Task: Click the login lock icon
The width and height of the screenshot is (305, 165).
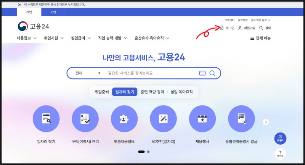Action: (x=222, y=28)
